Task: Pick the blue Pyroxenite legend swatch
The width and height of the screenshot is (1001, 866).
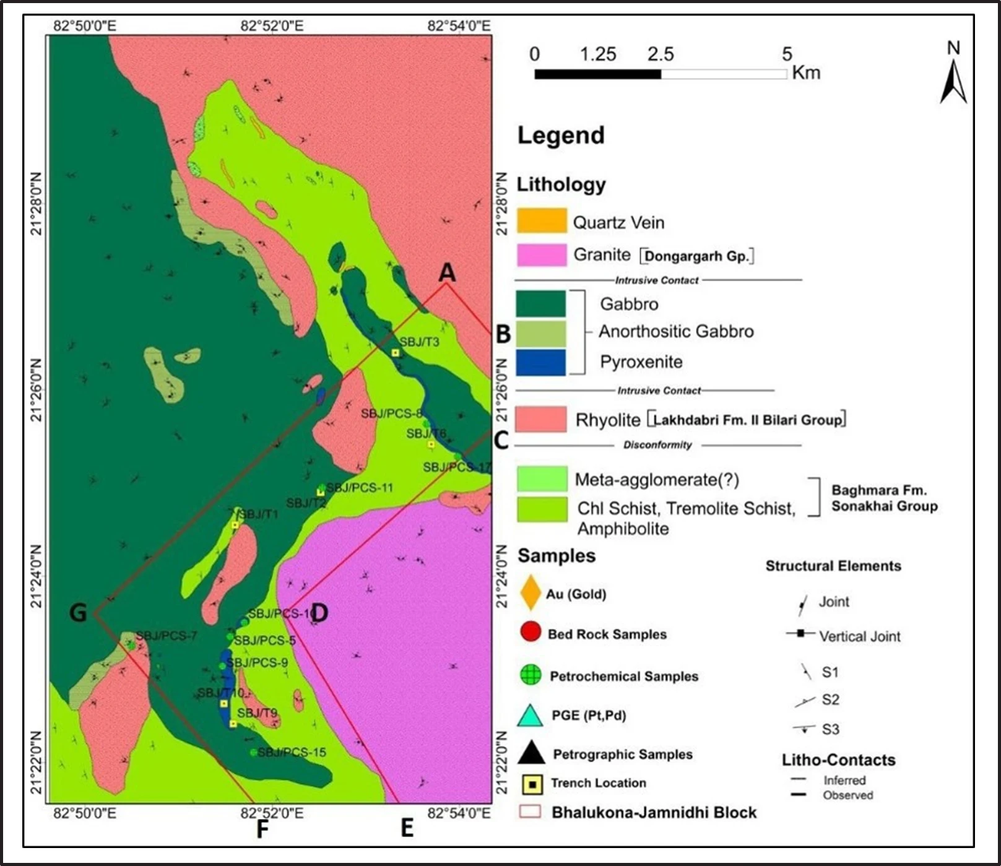Action: [541, 362]
